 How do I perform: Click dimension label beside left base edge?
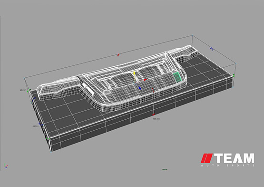35,126
